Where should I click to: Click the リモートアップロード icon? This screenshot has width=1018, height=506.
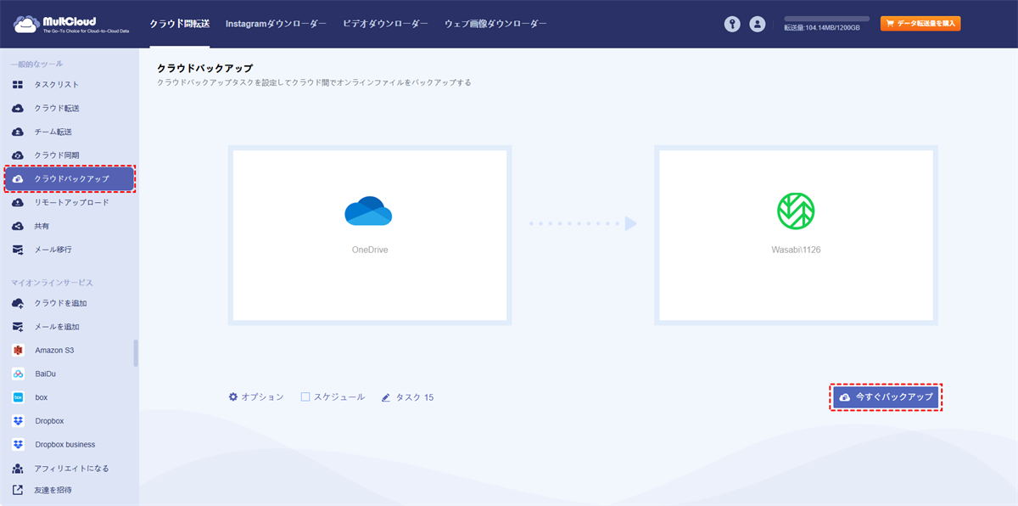tap(18, 203)
